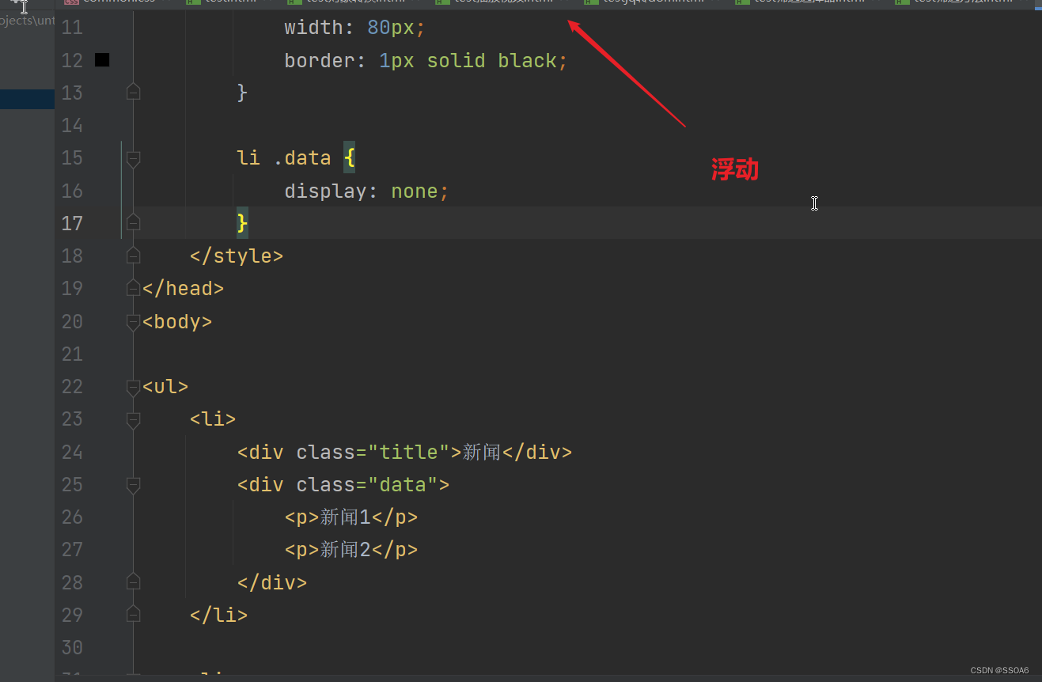Image resolution: width=1042 pixels, height=682 pixels.
Task: Click the 'display' property text
Action: click(x=326, y=191)
